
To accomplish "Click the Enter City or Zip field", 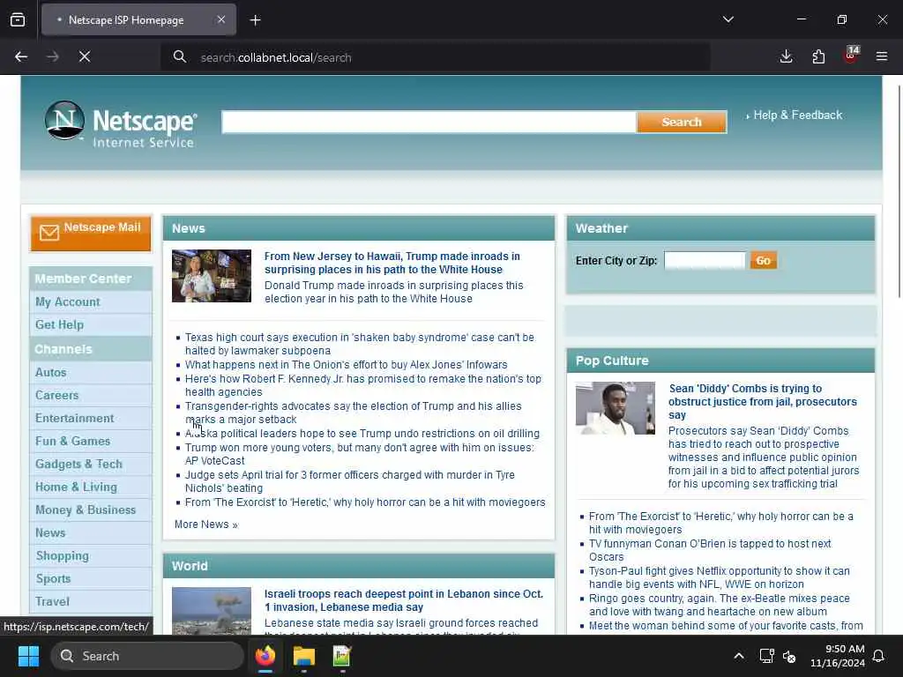I will pos(705,260).
